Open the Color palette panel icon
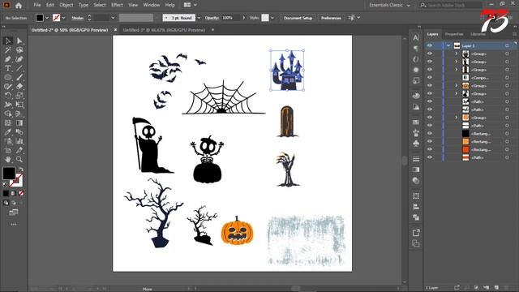Screen dimensions: 519x292 tap(416, 96)
